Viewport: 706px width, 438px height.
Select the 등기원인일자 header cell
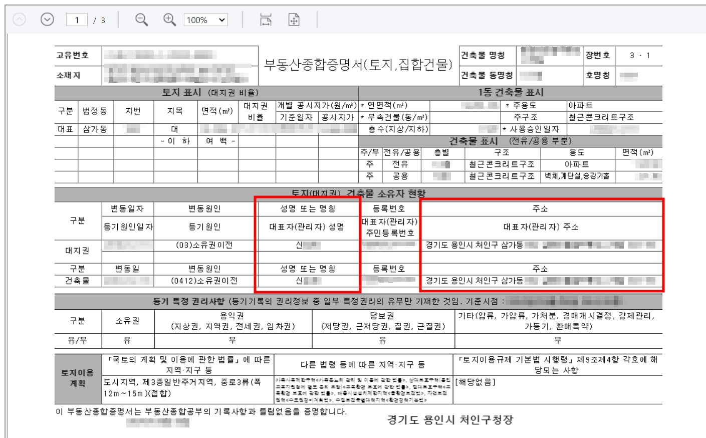(x=127, y=227)
